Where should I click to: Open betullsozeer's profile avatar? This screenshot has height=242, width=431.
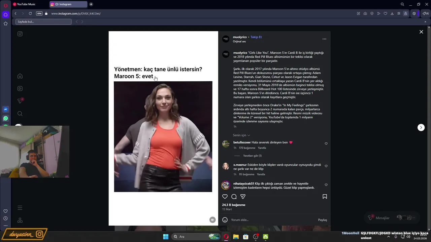pos(226,144)
